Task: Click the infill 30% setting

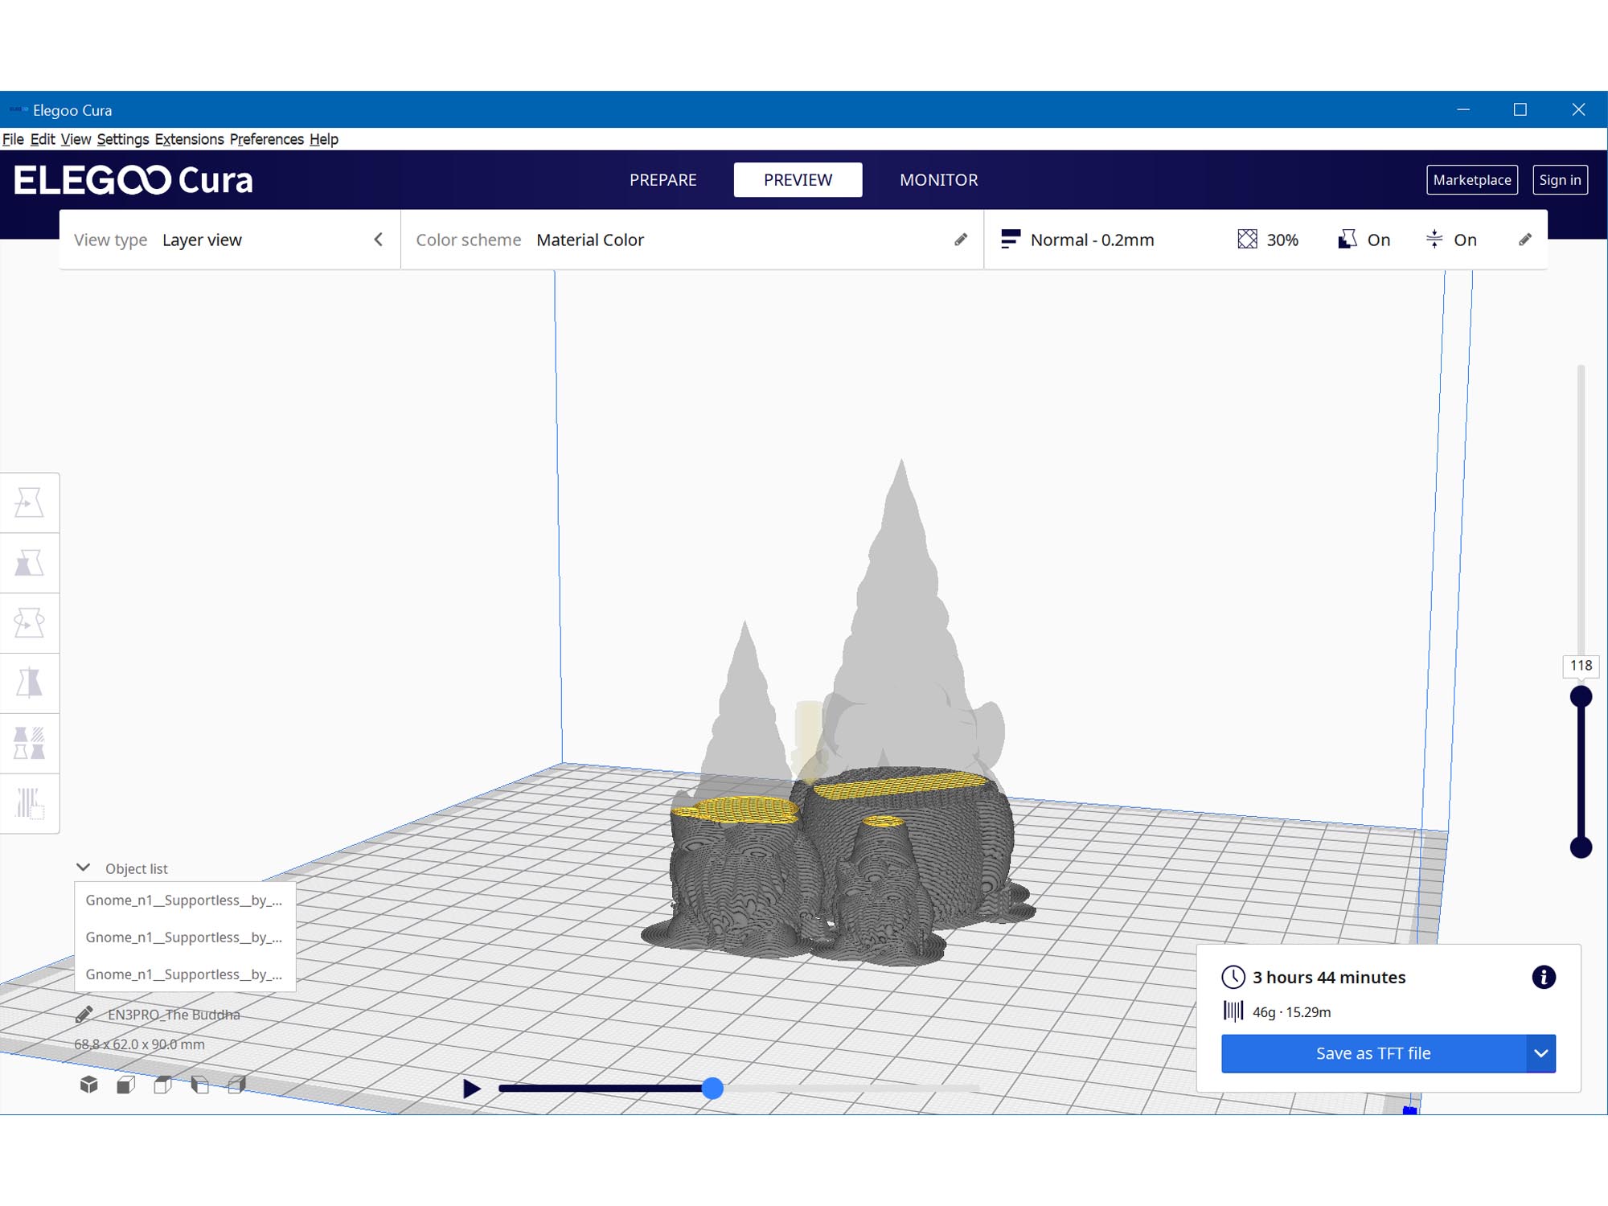Action: [x=1268, y=240]
